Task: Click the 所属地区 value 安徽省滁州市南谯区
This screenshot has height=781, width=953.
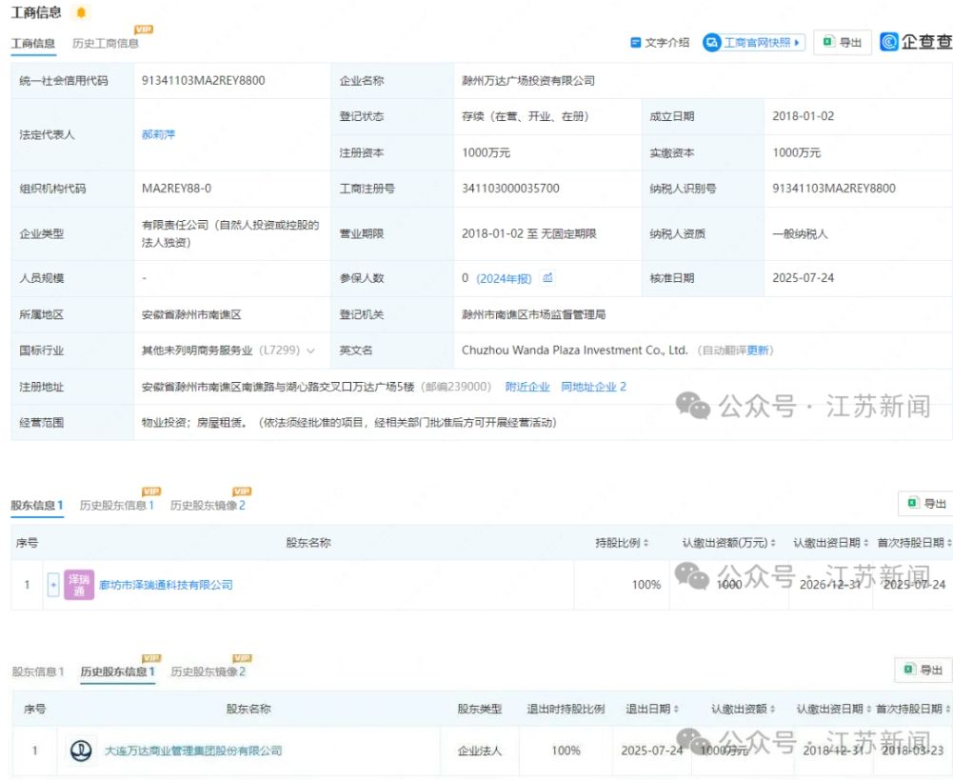Action: coord(191,314)
